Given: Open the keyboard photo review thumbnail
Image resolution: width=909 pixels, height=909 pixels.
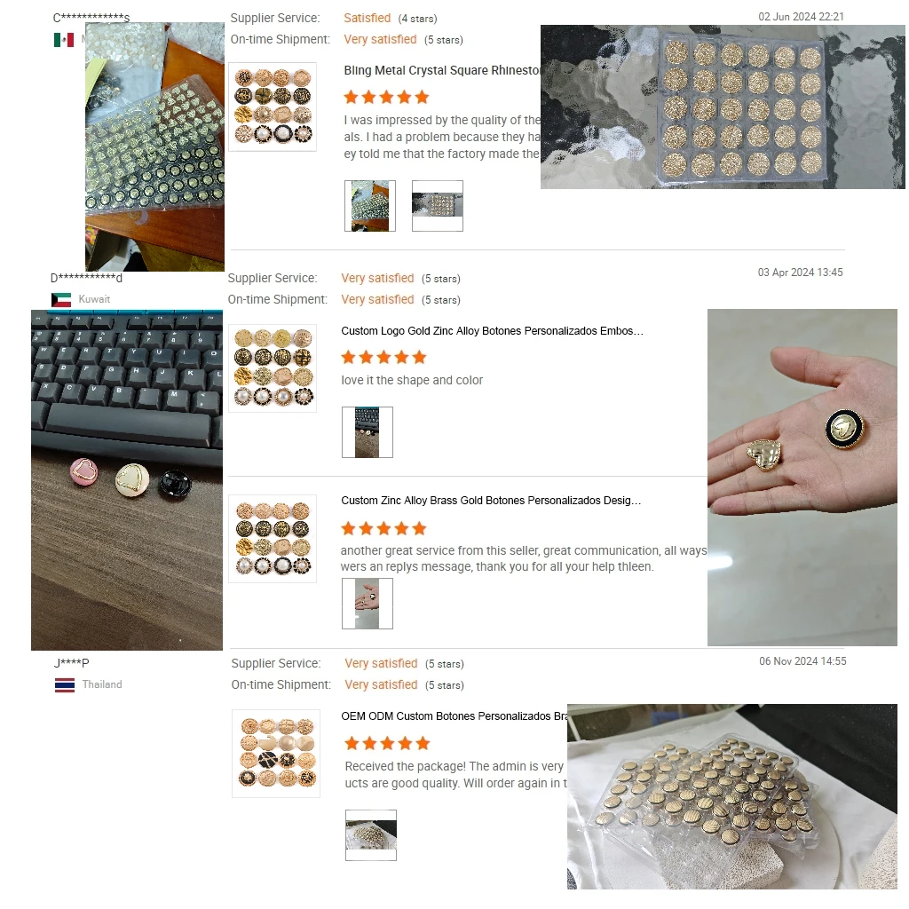Looking at the screenshot, I should (367, 432).
